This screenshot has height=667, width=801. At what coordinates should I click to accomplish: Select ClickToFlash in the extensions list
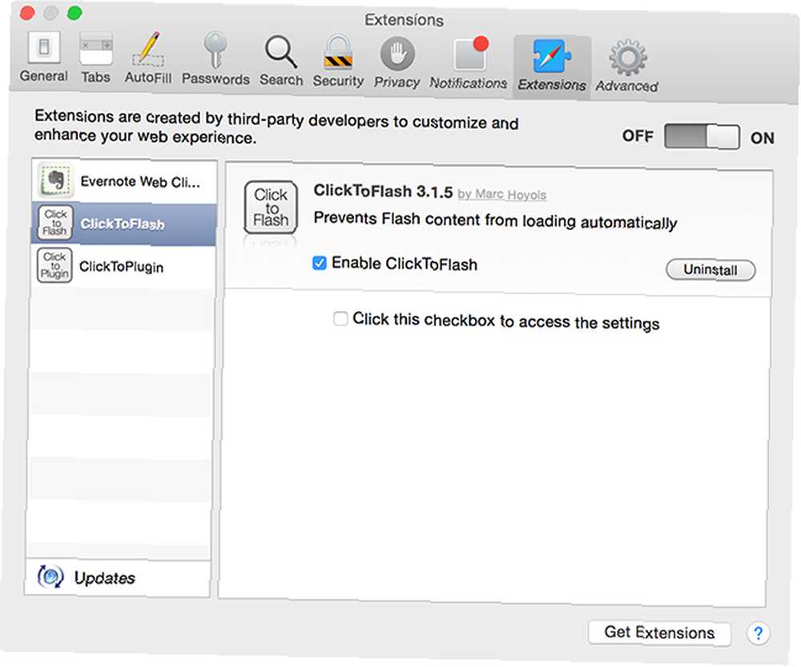(x=124, y=224)
